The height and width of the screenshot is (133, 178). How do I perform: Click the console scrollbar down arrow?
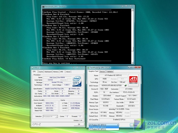coord(132,63)
